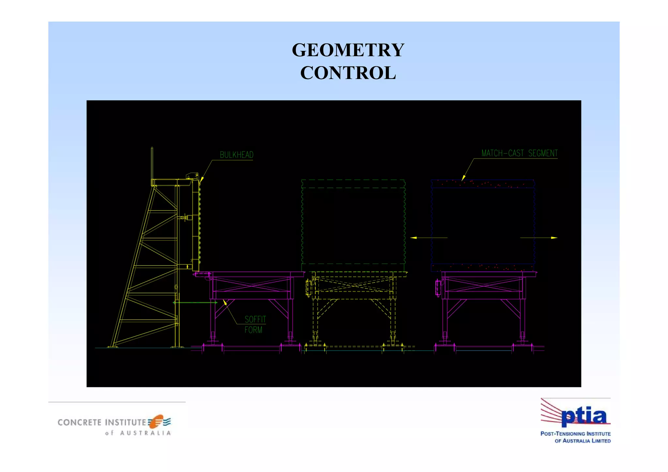The width and height of the screenshot is (668, 472).
Task: Click the right-pointing yellow arrow in the drawing
Action: point(539,238)
